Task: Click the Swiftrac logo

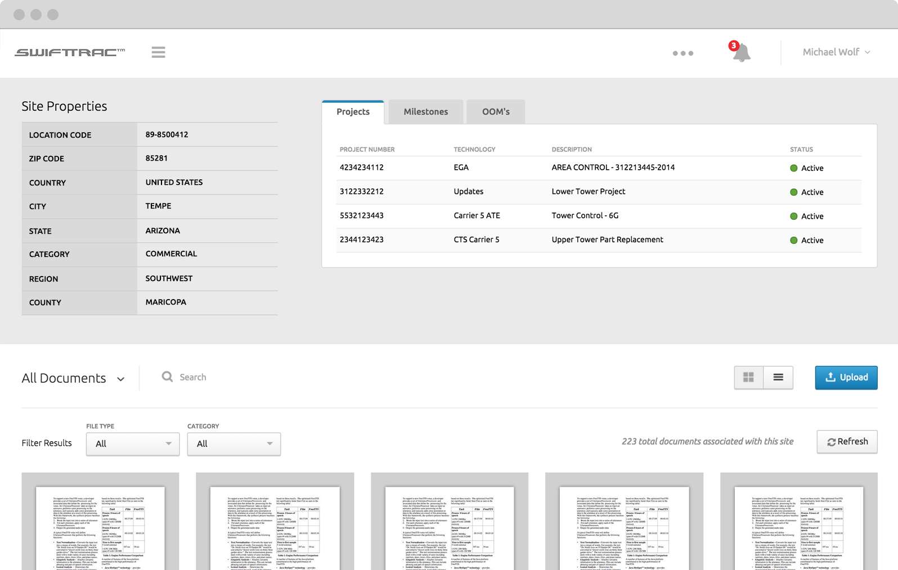Action: [x=70, y=52]
